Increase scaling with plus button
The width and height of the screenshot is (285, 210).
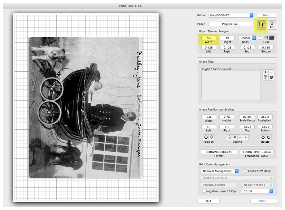tap(246, 137)
